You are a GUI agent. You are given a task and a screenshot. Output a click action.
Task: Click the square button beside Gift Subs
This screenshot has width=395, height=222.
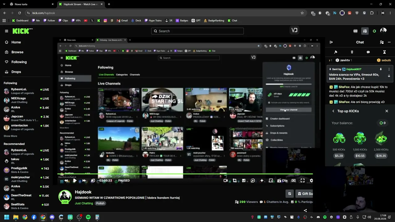(x=289, y=194)
